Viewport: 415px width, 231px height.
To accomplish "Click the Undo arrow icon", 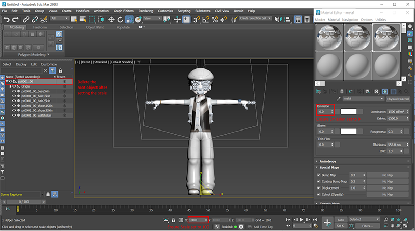I will pos(6,19).
